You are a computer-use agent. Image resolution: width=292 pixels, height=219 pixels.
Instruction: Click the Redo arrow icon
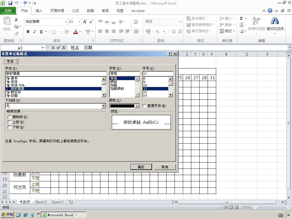coord(25,3)
